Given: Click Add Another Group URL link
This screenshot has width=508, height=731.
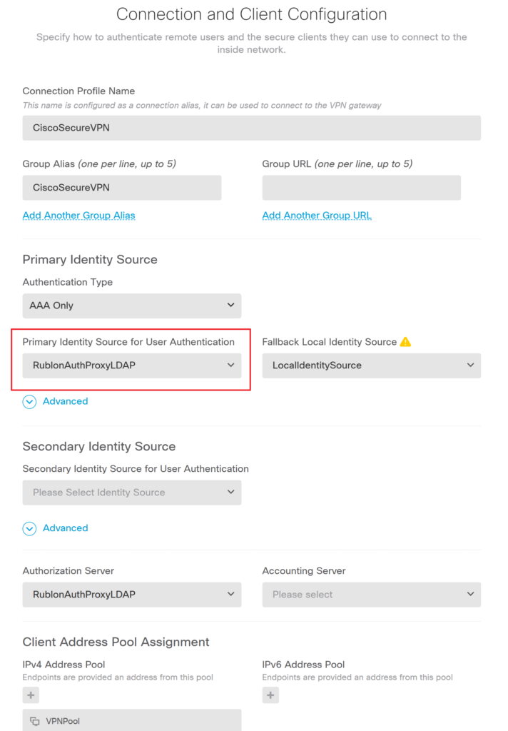Looking at the screenshot, I should pyautogui.click(x=317, y=215).
